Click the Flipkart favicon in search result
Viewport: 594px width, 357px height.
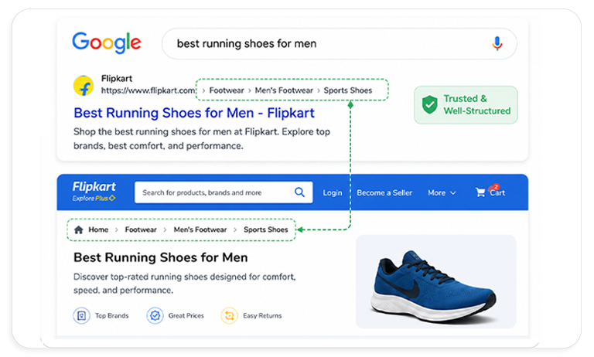84,86
